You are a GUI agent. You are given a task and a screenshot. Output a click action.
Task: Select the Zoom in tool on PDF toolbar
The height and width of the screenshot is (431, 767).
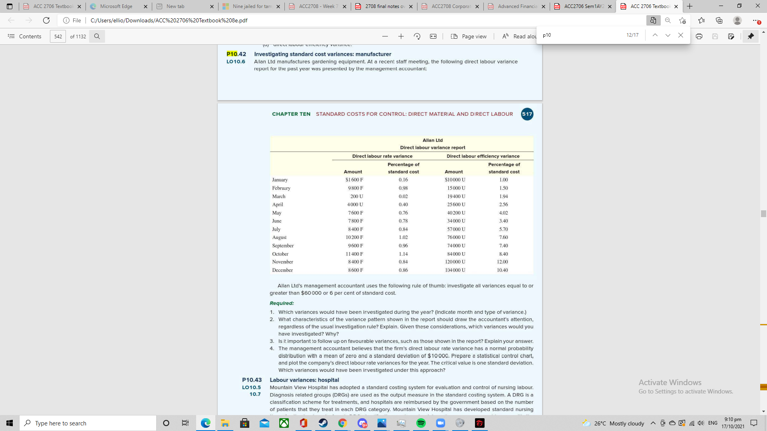click(401, 36)
